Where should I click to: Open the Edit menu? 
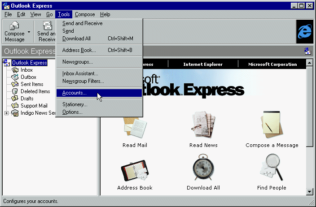pos(21,14)
